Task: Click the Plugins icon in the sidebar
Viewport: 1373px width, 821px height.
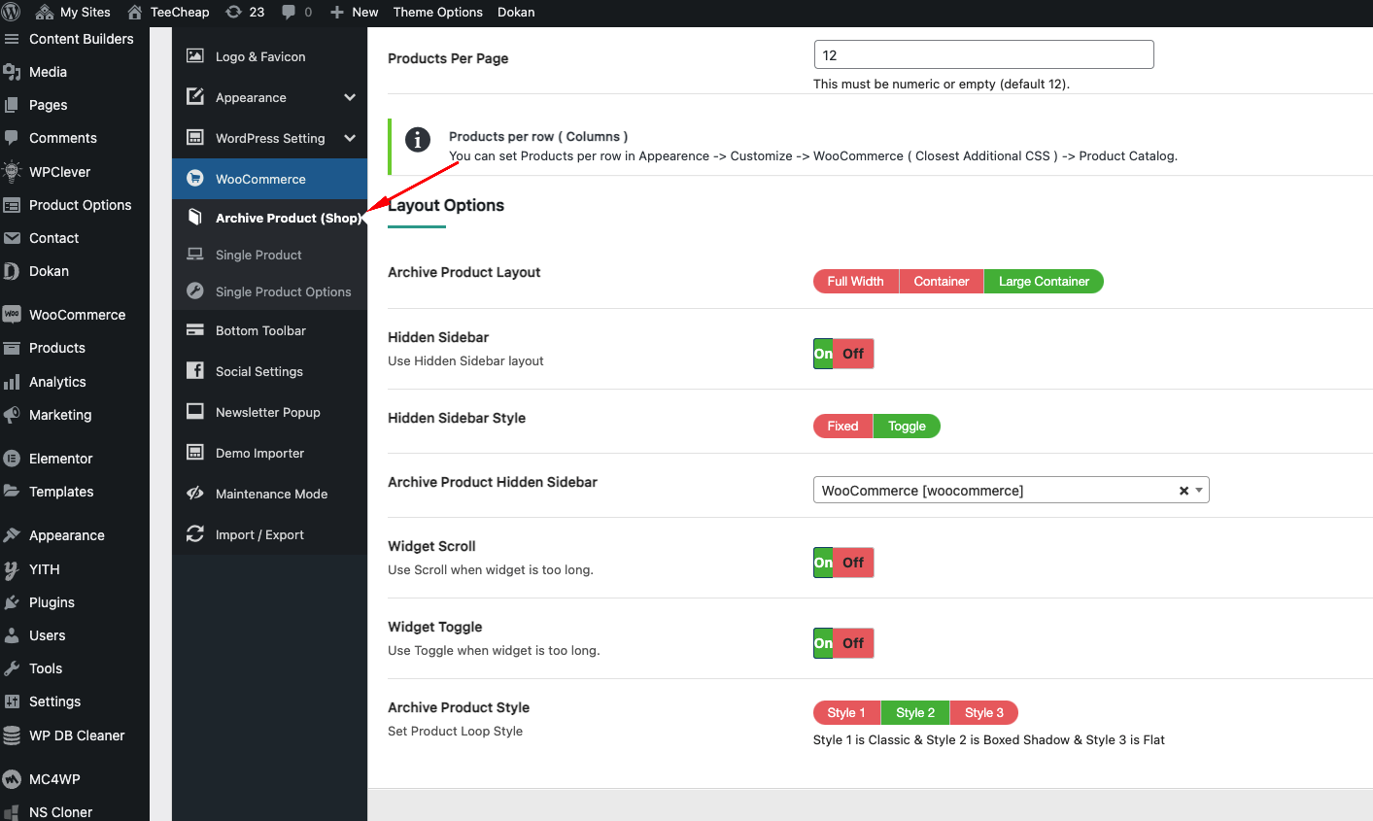Action: (x=12, y=602)
